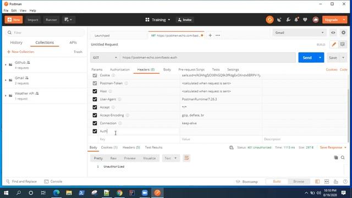Click the new window icon in toolbar
Screen dimensions: 352x198
pos(68,20)
